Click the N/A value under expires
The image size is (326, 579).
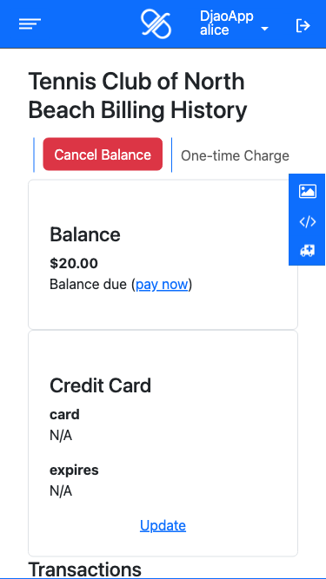[x=61, y=491]
